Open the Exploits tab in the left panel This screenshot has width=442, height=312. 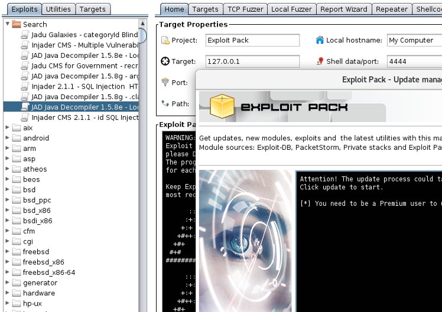tap(25, 9)
